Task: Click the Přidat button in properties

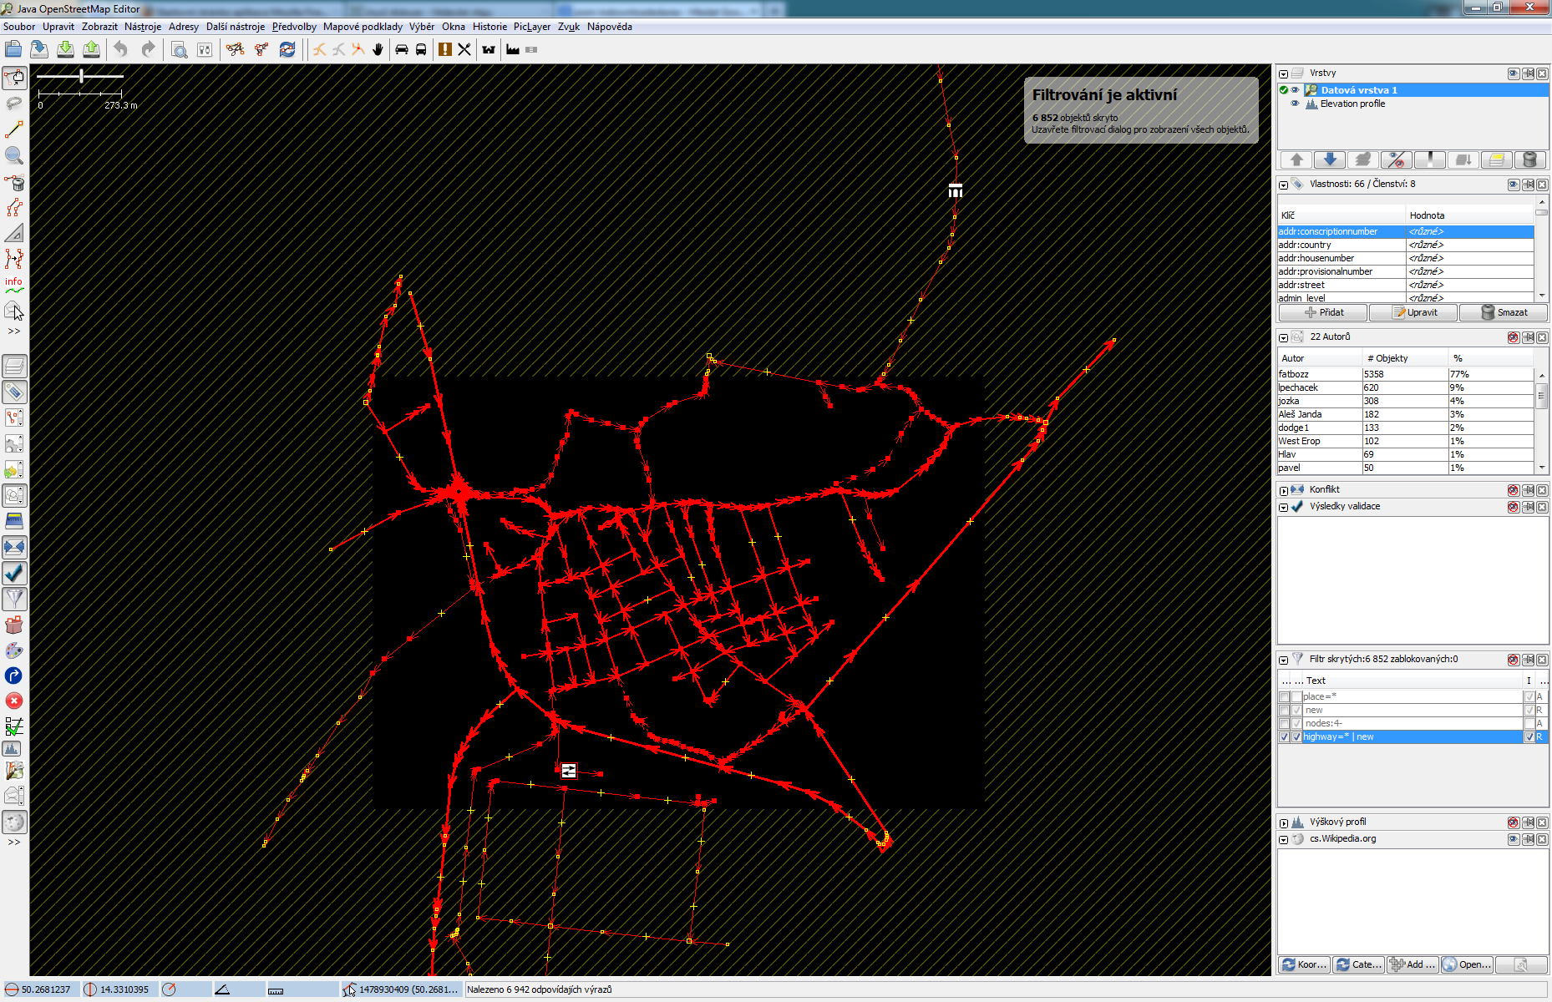Action: (x=1323, y=312)
